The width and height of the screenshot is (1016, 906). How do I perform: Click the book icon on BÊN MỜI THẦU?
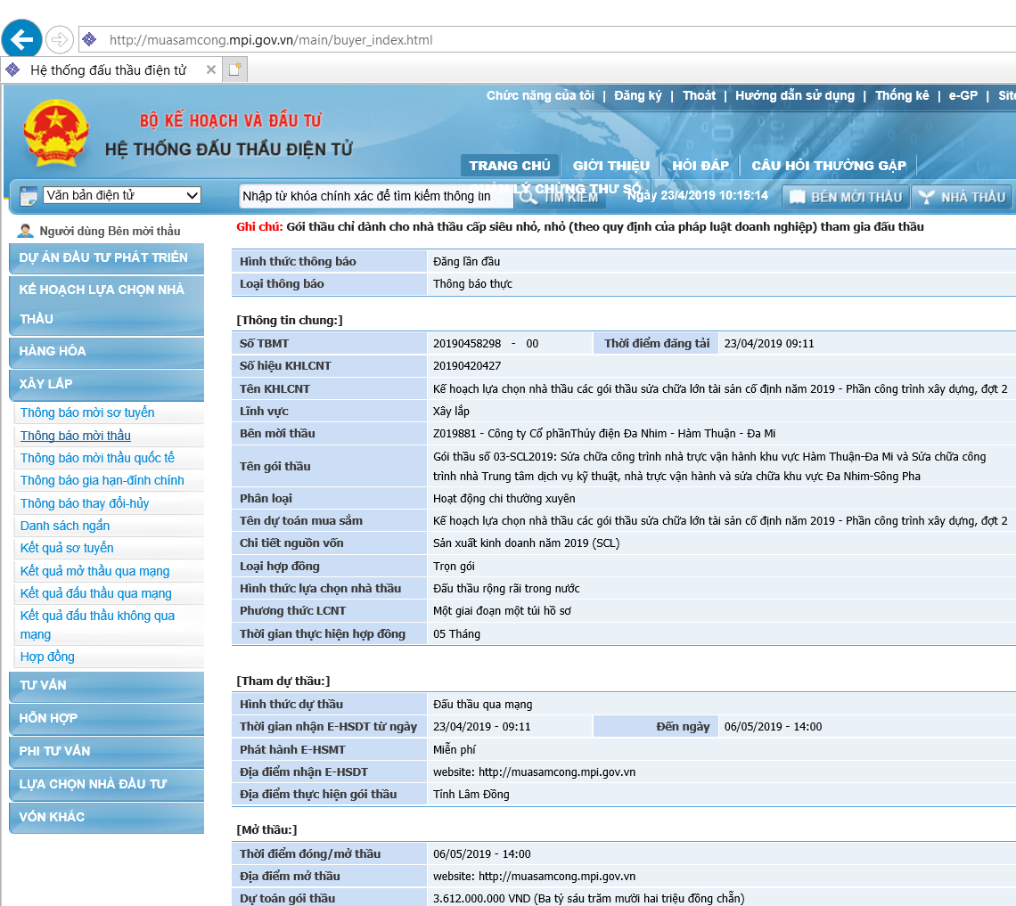click(x=797, y=197)
